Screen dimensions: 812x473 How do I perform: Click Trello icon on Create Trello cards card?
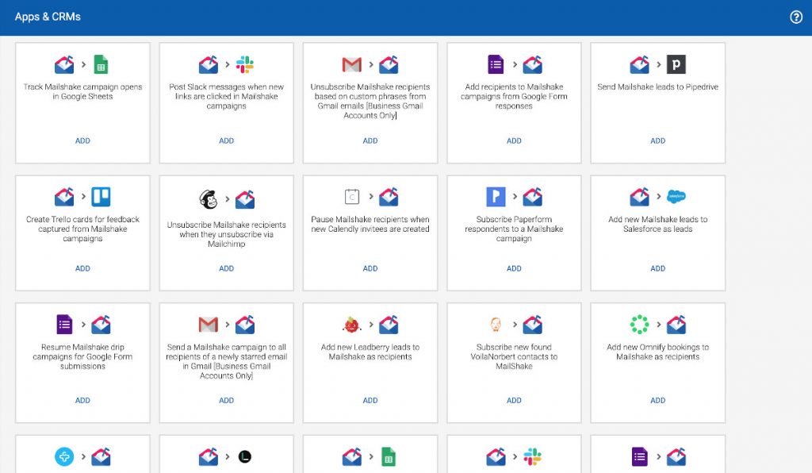(101, 197)
